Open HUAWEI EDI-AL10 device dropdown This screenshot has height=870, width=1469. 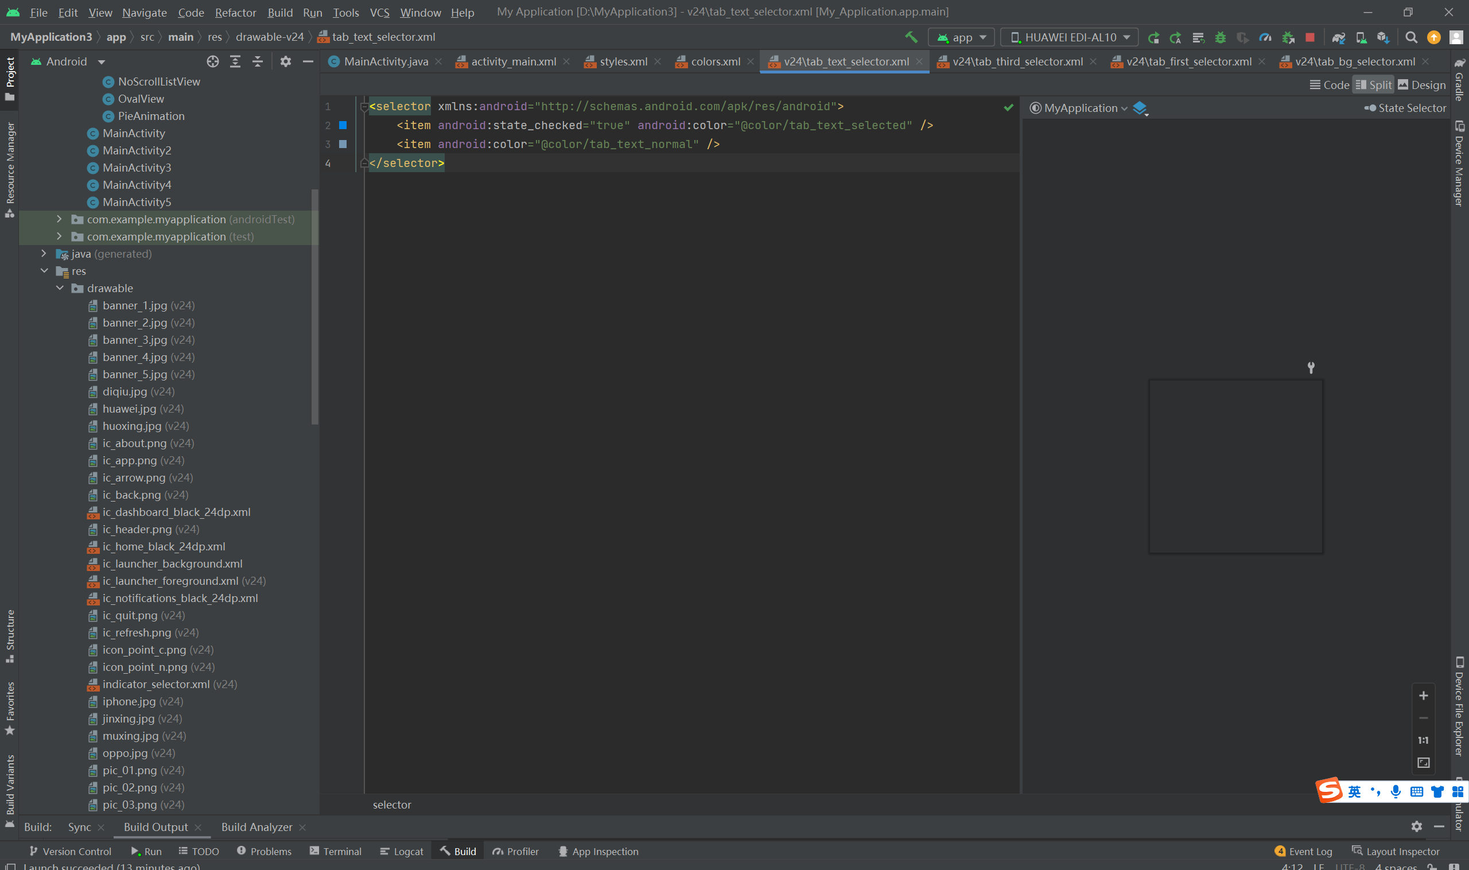(x=1069, y=37)
